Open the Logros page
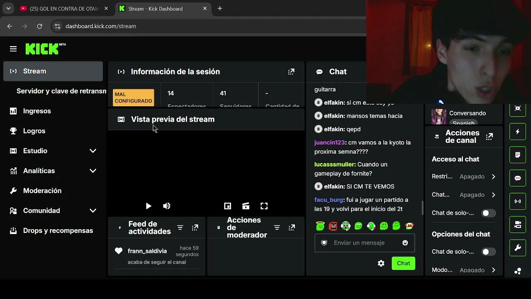 (53, 131)
